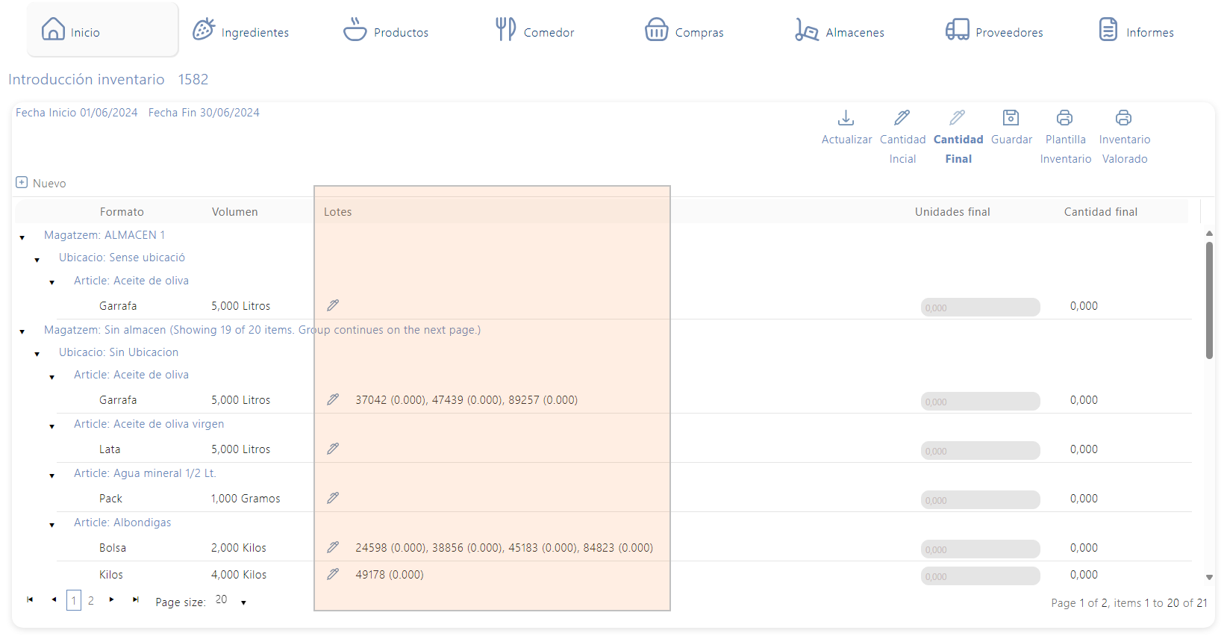Jump to the last page
This screenshot has width=1227, height=636.
click(136, 599)
